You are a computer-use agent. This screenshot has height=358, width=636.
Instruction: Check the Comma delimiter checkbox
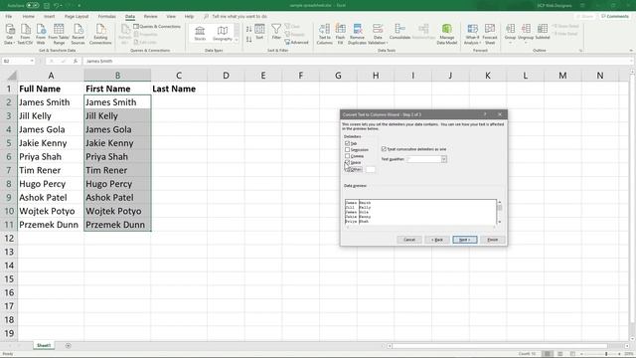pos(347,156)
